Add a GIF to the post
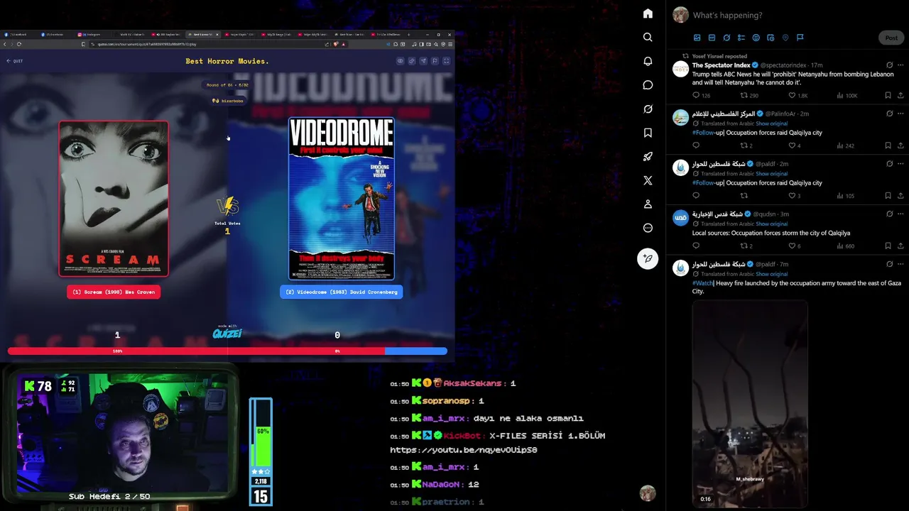 (712, 38)
